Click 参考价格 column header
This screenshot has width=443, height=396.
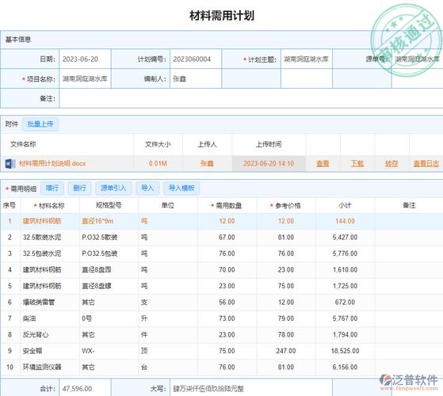[288, 206]
